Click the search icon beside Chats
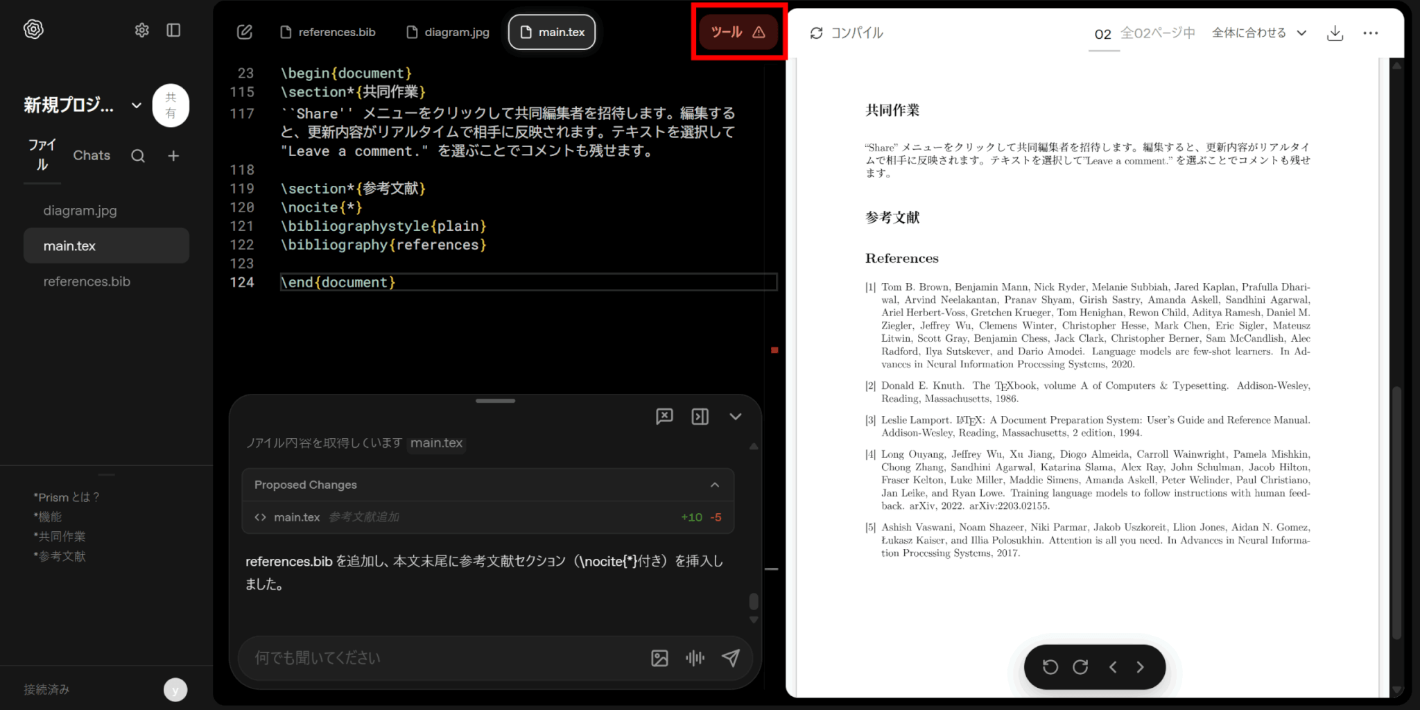 (138, 156)
